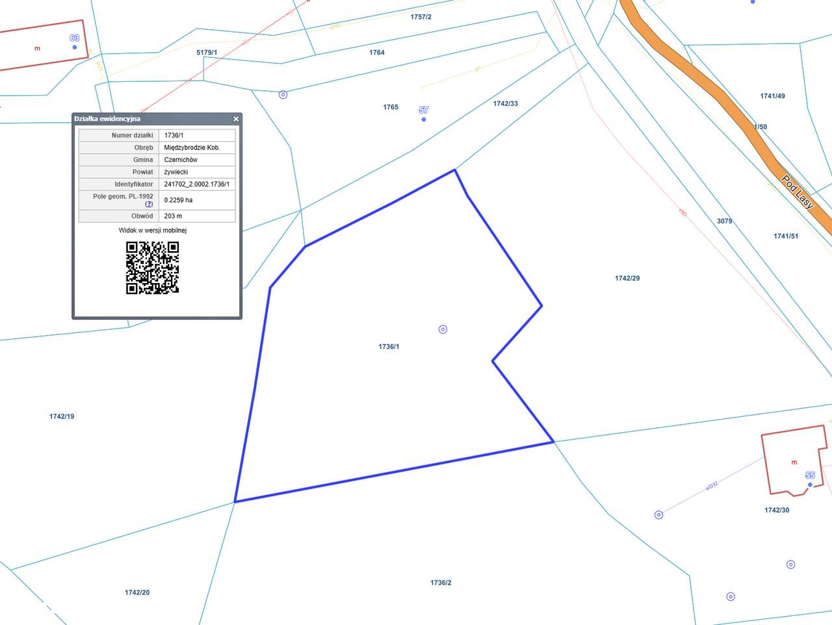832x625 pixels.
Task: Click address number 55 label
Action: (x=810, y=475)
